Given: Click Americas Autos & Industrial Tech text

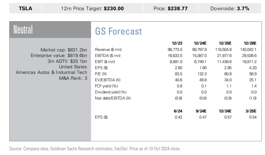Looking at the screenshot, I should [51, 73].
